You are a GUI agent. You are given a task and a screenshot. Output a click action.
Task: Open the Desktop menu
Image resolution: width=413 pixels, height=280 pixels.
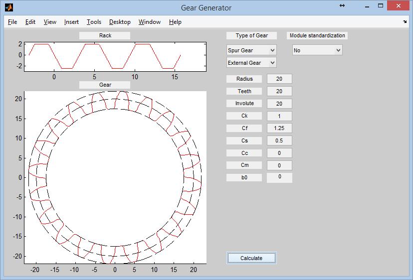120,22
